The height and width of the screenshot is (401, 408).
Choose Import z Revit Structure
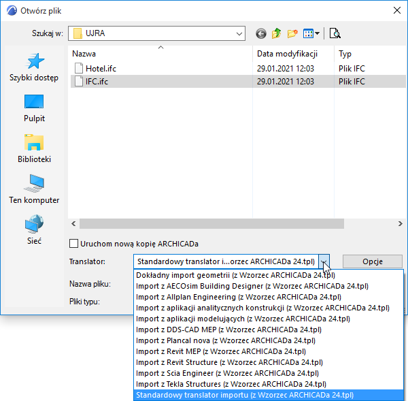tap(269, 362)
